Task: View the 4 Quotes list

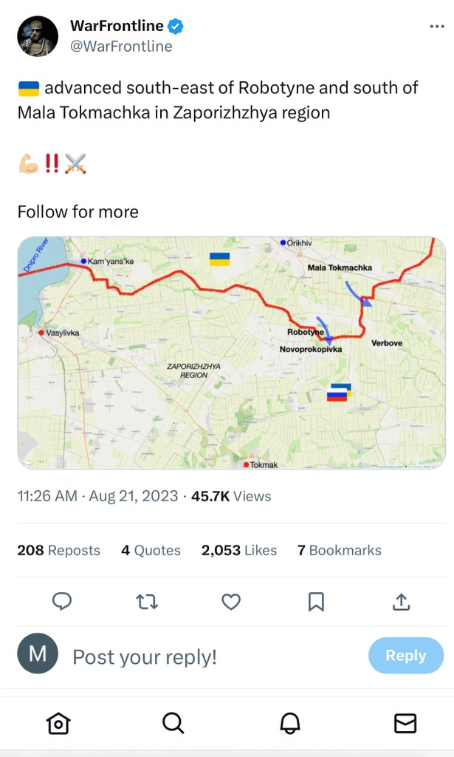Action: [151, 550]
